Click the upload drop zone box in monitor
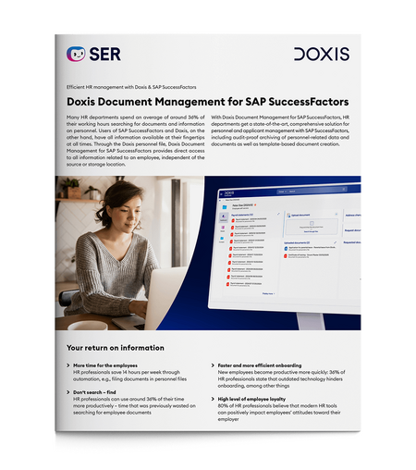 (312, 227)
